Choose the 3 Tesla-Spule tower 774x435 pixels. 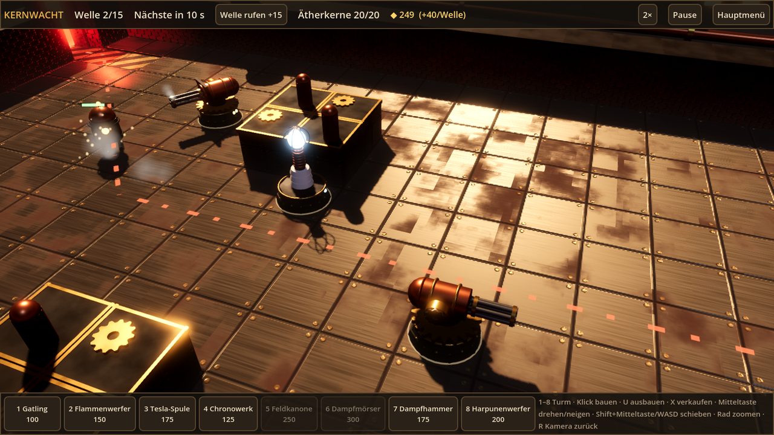pyautogui.click(x=167, y=414)
